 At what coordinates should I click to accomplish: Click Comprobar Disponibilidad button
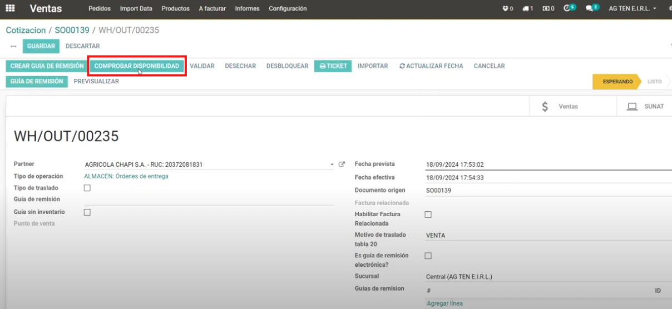(x=137, y=66)
